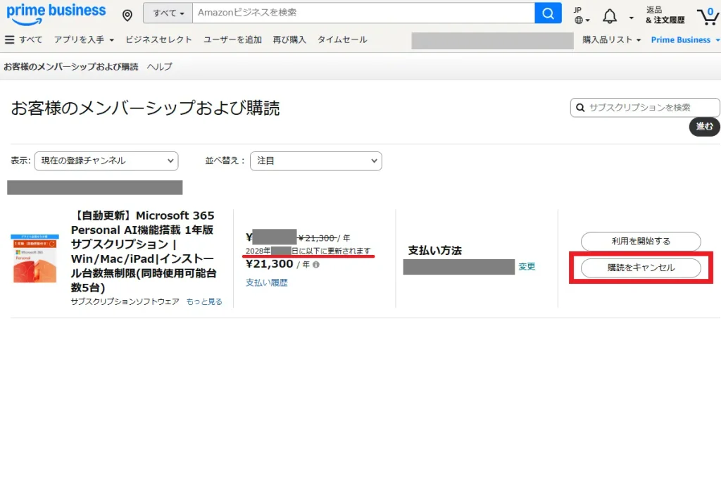Expand the Prime Business dropdown

(x=685, y=39)
